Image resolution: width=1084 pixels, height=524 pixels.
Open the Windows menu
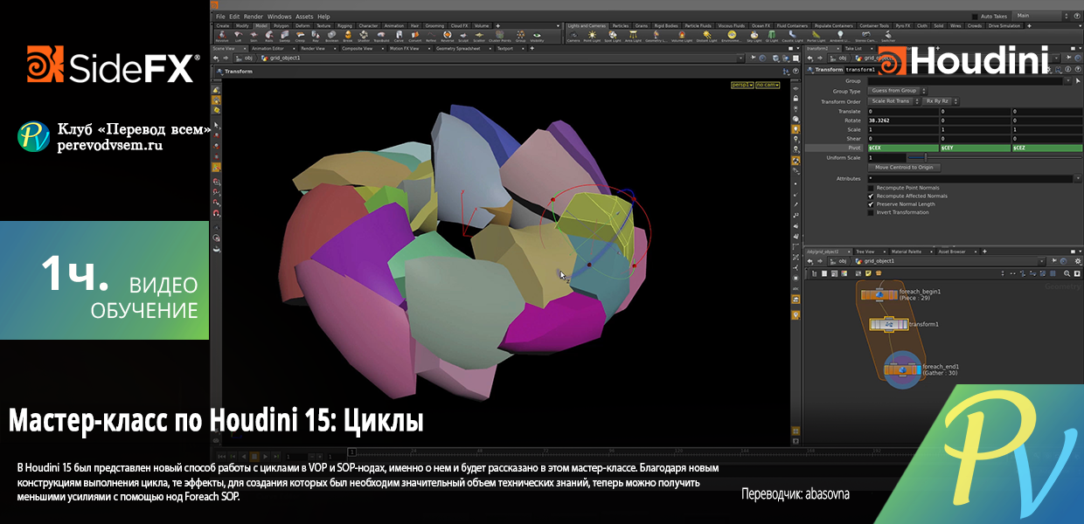280,17
